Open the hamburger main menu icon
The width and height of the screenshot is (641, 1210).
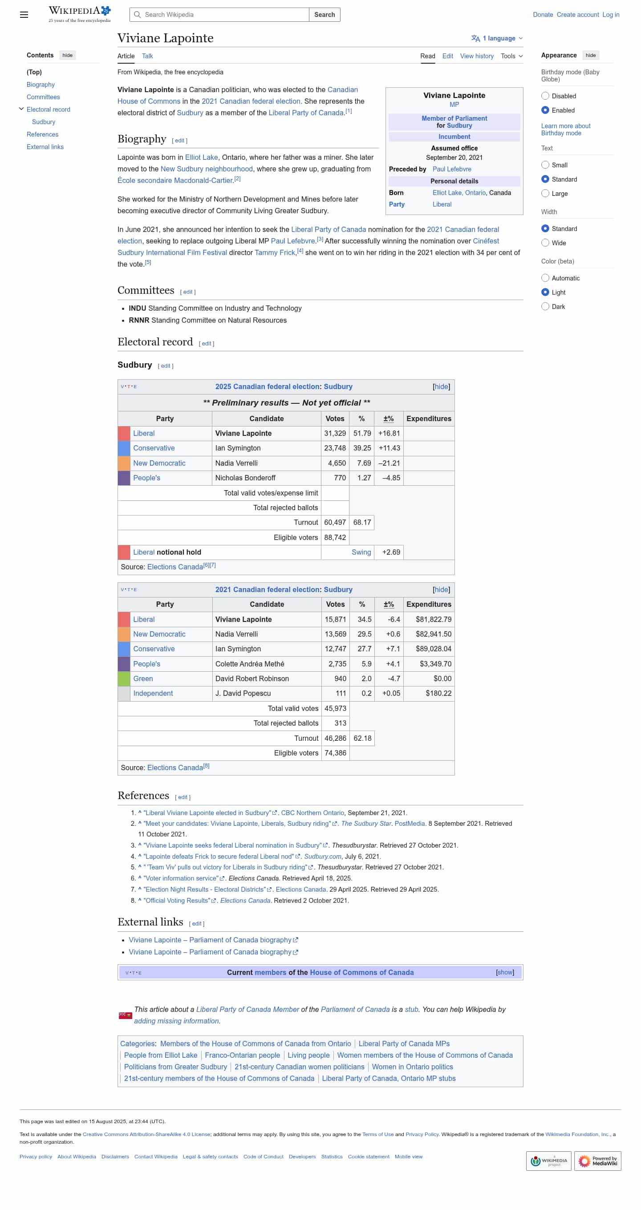coord(24,15)
